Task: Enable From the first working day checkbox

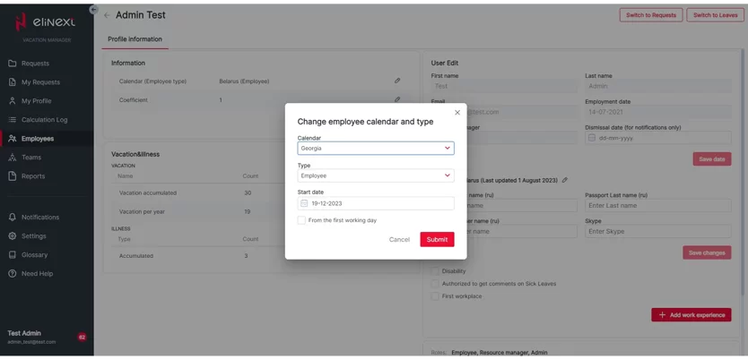Action: 301,220
